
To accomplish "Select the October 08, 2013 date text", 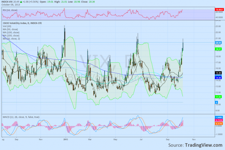I will click(11, 5).
